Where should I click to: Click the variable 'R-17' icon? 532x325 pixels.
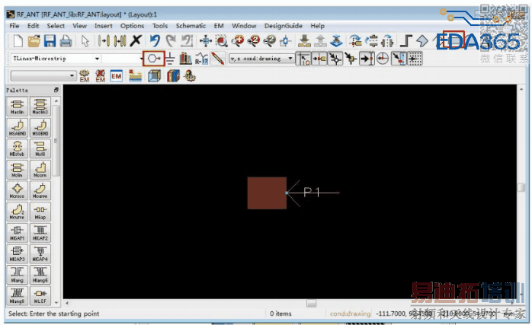(x=201, y=59)
